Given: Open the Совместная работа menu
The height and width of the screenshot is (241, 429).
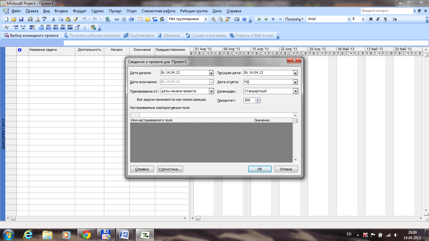Looking at the screenshot, I should coord(158,11).
